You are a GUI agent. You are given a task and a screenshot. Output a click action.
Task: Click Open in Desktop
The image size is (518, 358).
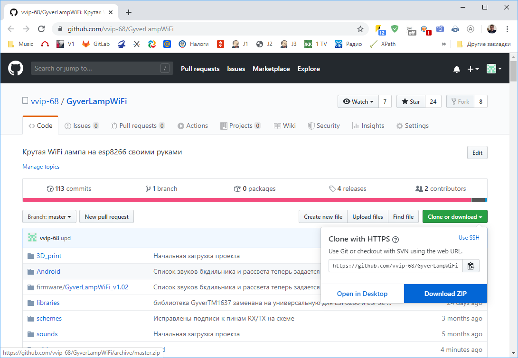[362, 294]
